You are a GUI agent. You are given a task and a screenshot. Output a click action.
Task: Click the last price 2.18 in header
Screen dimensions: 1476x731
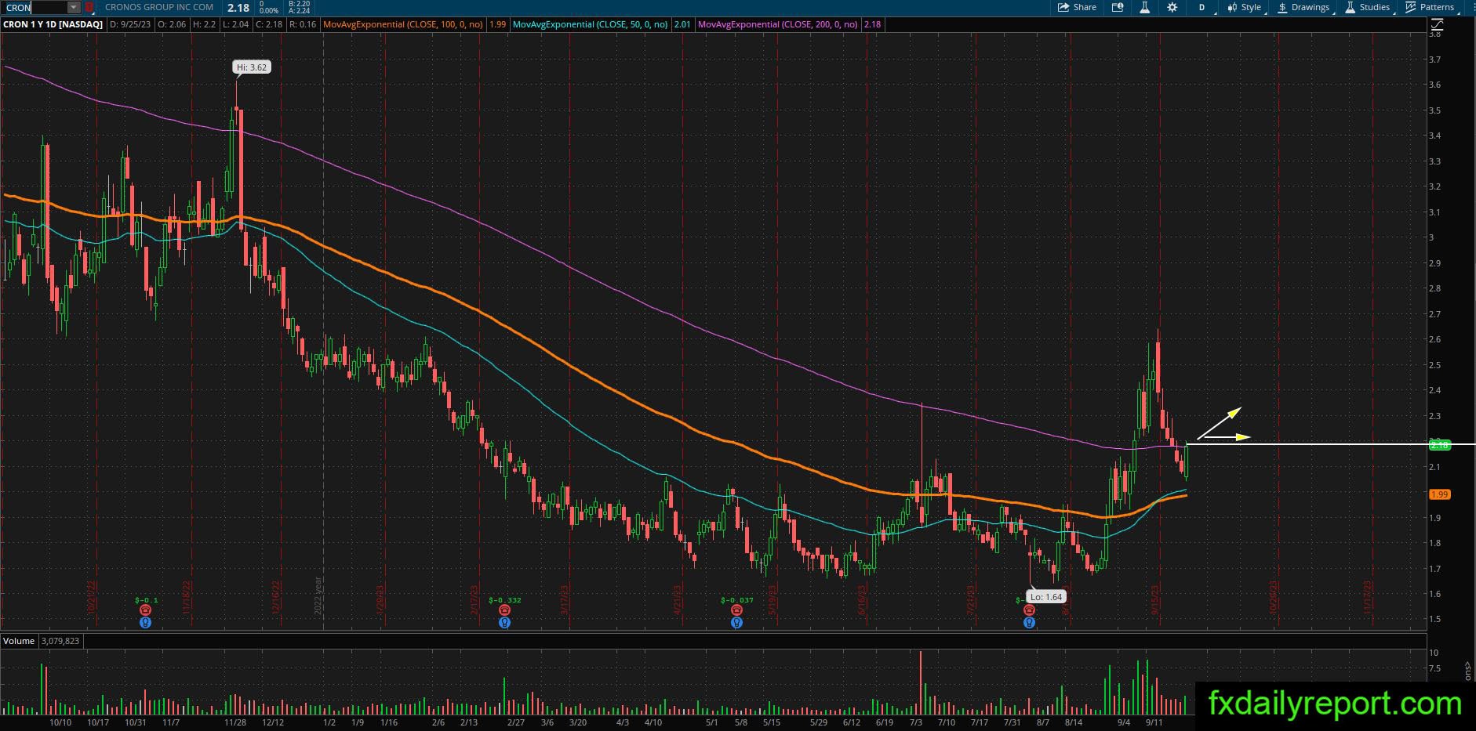click(238, 8)
